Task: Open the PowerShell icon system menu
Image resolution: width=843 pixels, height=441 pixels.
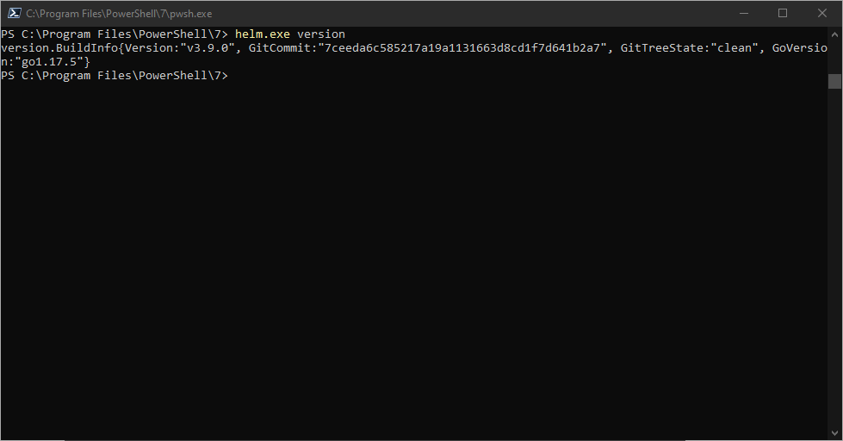Action: [14, 14]
